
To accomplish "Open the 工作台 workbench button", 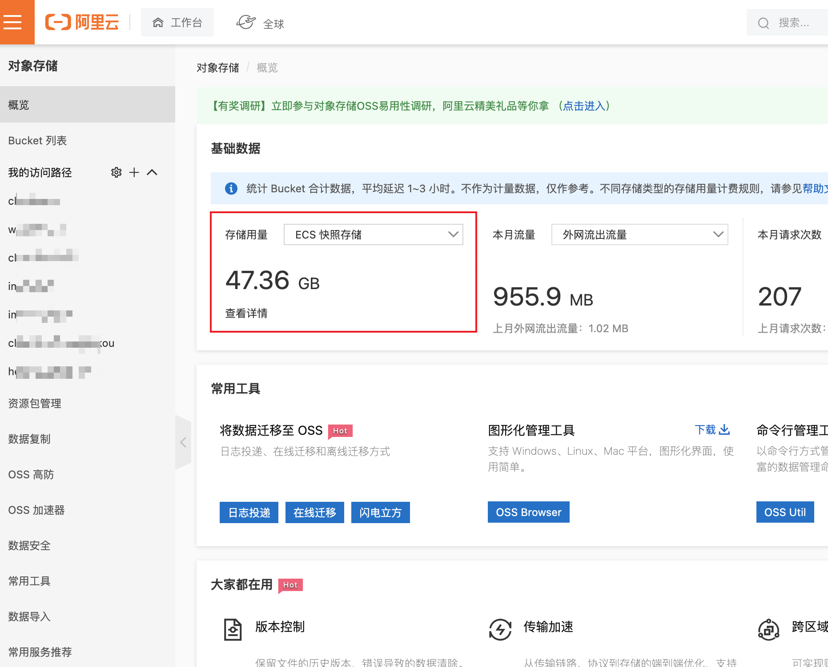I will 177,22.
